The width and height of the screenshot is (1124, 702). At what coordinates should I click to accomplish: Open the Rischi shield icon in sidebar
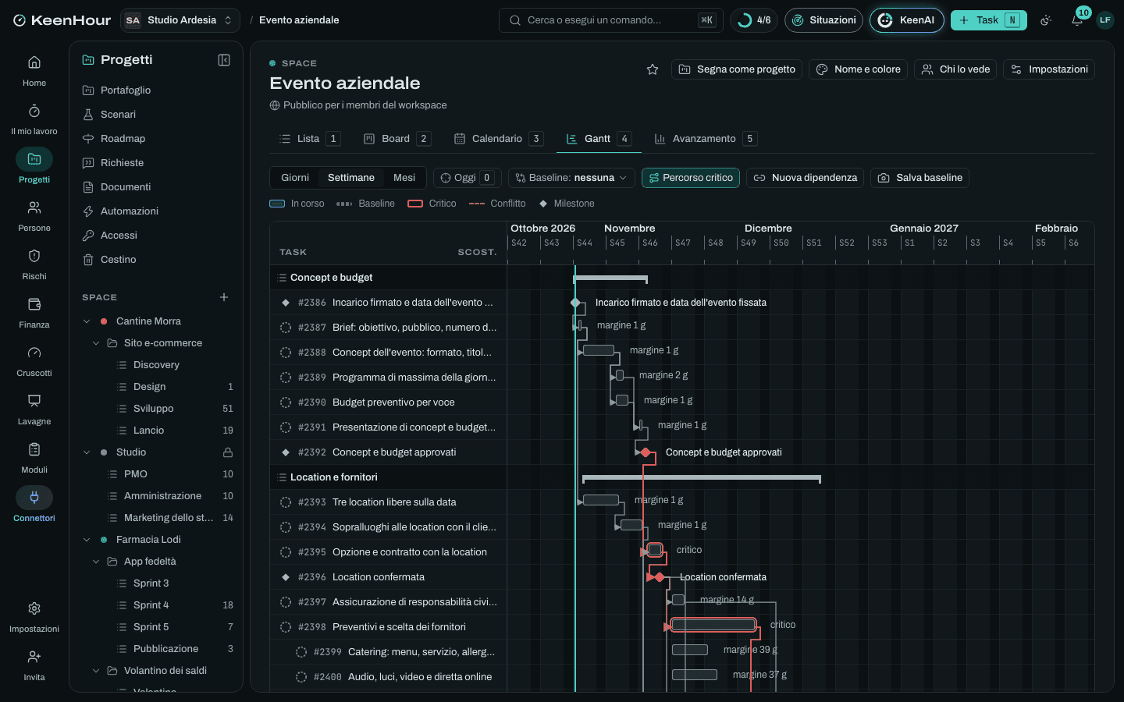(x=34, y=256)
